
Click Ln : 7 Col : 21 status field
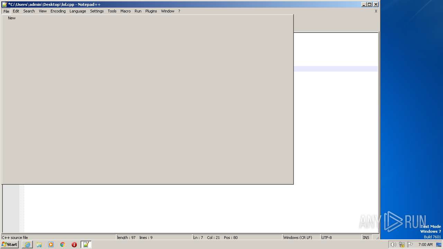point(237,238)
